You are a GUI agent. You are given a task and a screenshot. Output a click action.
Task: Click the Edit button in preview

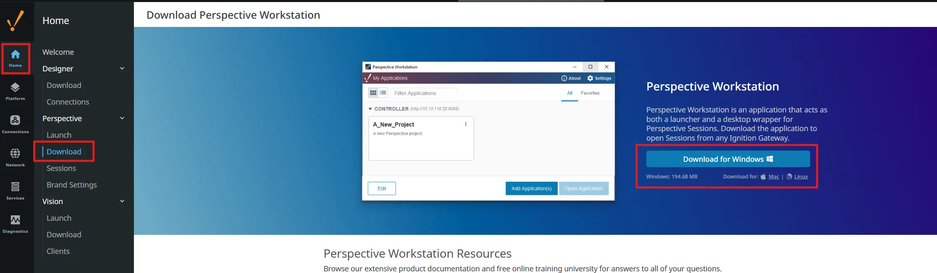[x=382, y=188]
